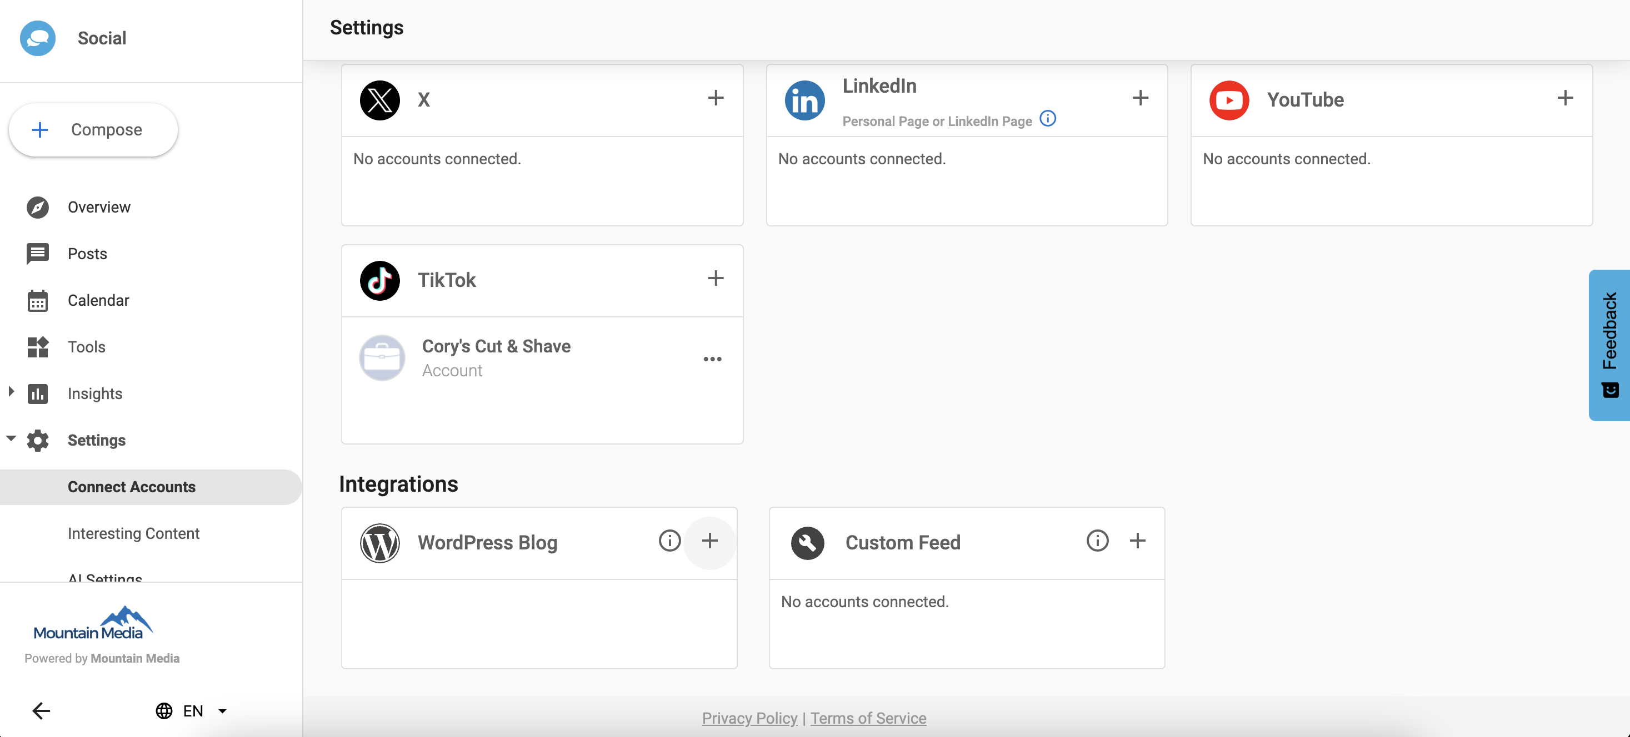The image size is (1630, 737).
Task: Add a YouTube account with plus
Action: point(1564,98)
